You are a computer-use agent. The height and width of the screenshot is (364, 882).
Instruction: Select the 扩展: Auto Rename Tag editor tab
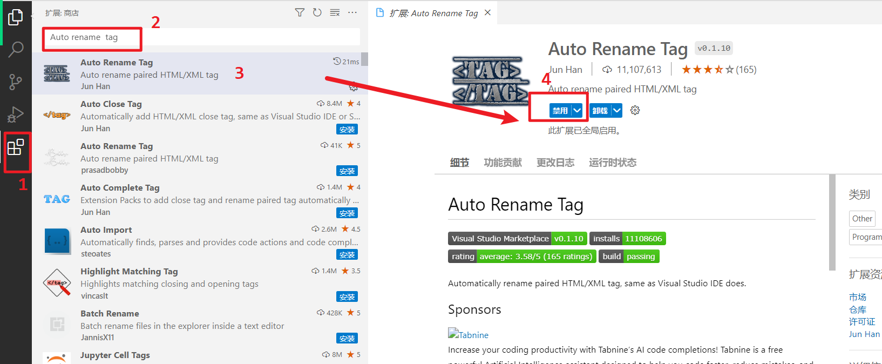point(433,13)
